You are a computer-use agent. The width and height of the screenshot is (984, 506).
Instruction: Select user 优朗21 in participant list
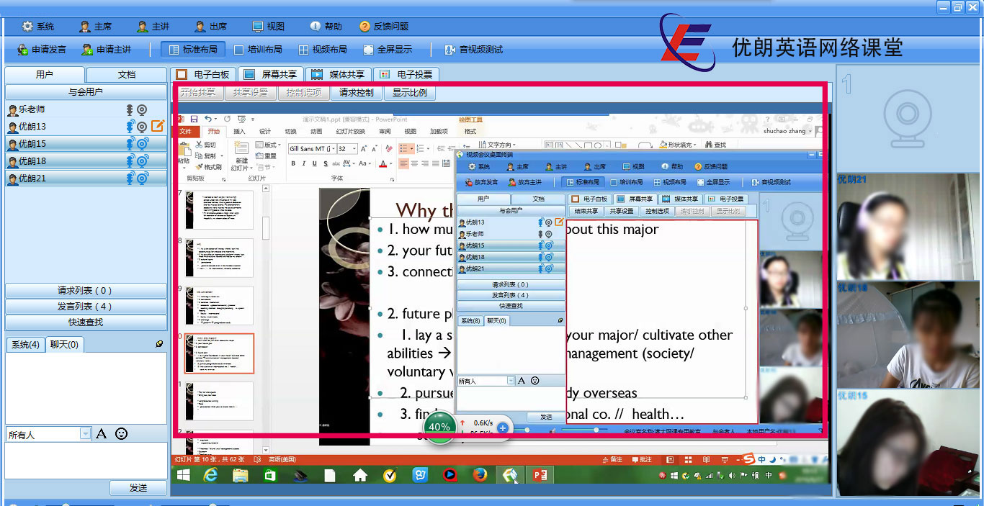click(32, 179)
